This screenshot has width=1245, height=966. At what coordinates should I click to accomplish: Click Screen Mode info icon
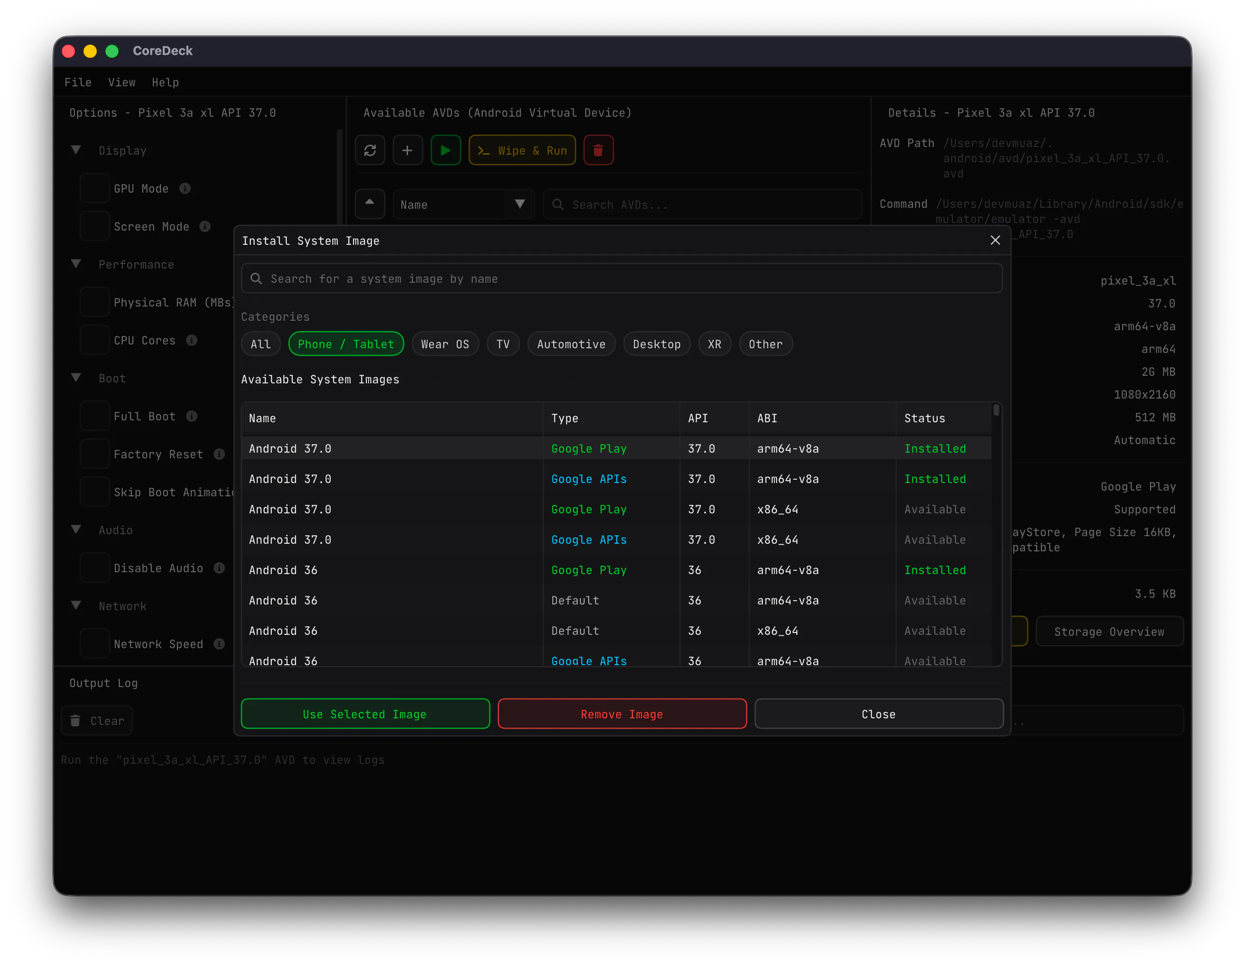pos(205,226)
